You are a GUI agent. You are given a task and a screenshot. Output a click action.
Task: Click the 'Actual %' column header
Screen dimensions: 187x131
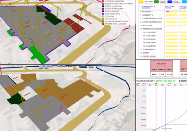161,70
